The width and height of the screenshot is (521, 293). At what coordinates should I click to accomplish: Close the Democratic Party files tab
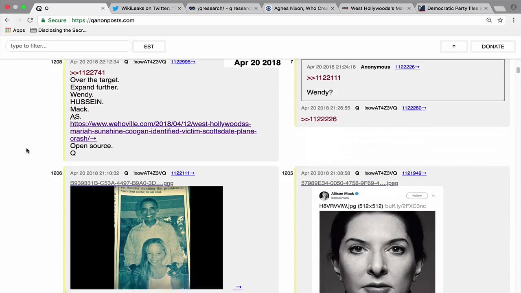click(486, 8)
